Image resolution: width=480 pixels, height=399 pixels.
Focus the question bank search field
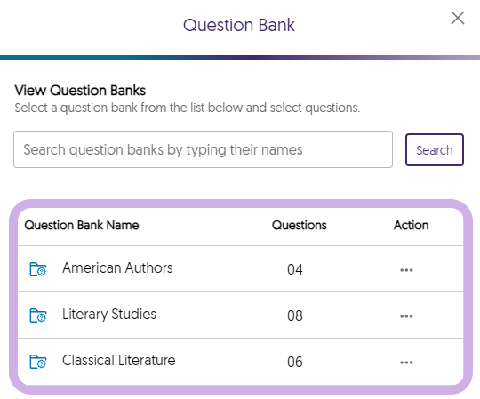tap(203, 149)
